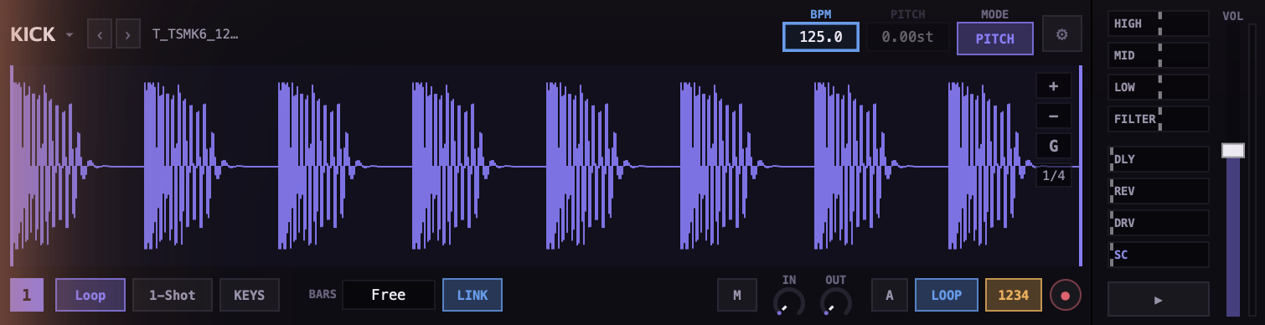Toggle the orange 1234 button

(x=1014, y=295)
